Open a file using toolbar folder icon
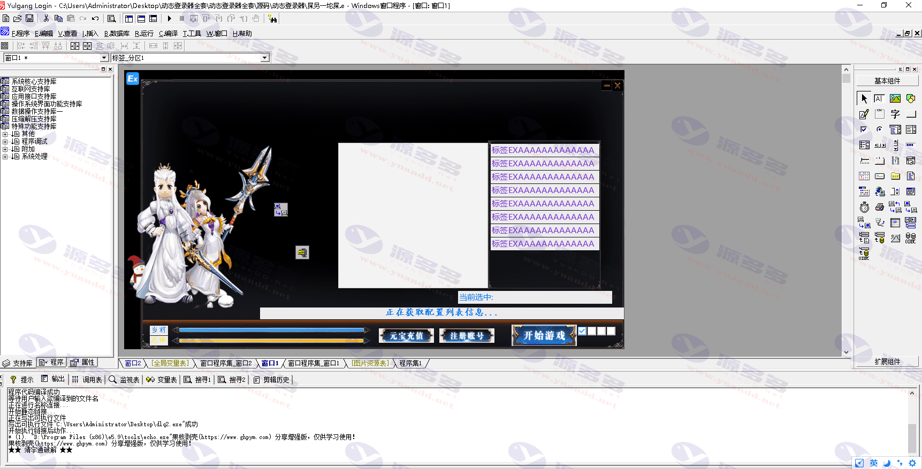The image size is (922, 469). click(x=17, y=19)
